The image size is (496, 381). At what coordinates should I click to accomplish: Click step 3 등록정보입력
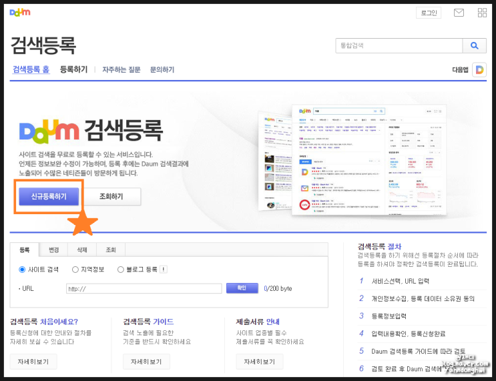[x=389, y=316]
